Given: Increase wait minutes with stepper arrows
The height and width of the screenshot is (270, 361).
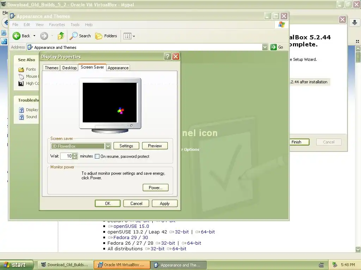Looking at the screenshot, I should pos(75,155).
